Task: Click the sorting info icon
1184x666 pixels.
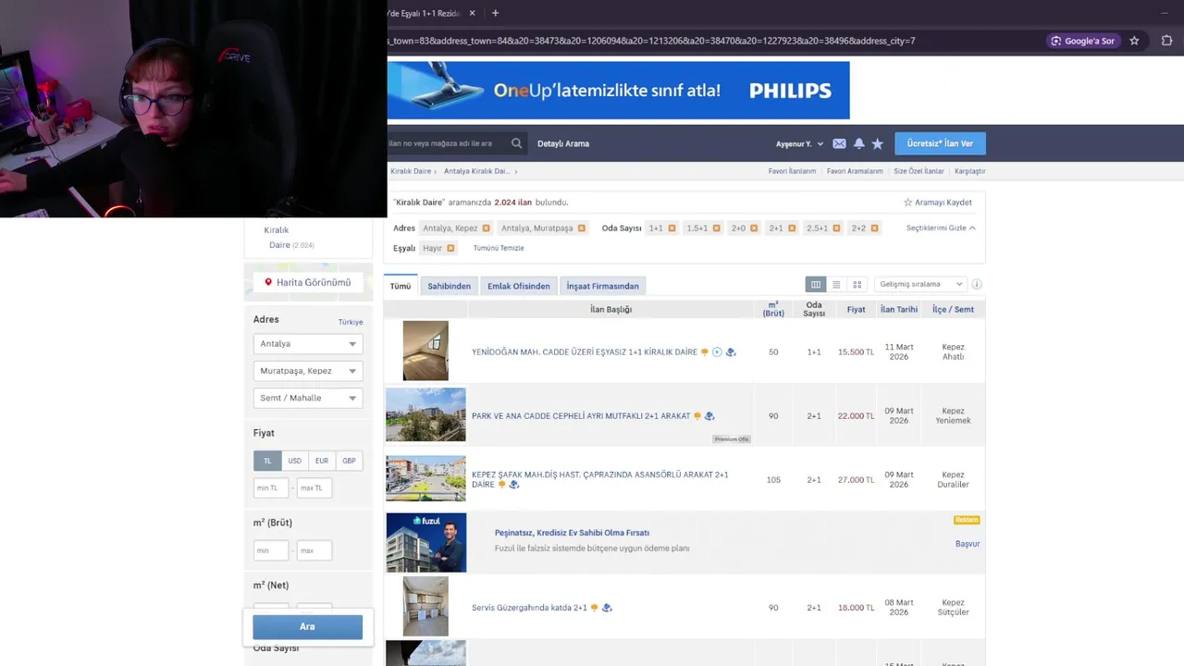Action: coord(977,285)
